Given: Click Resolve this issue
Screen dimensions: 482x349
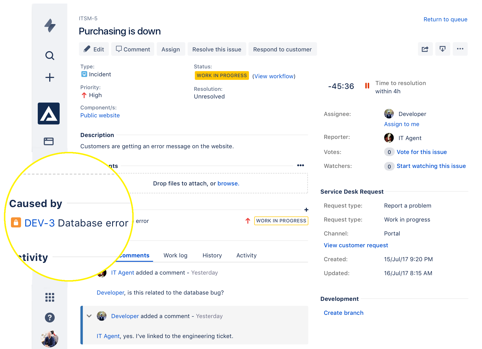Looking at the screenshot, I should point(217,49).
